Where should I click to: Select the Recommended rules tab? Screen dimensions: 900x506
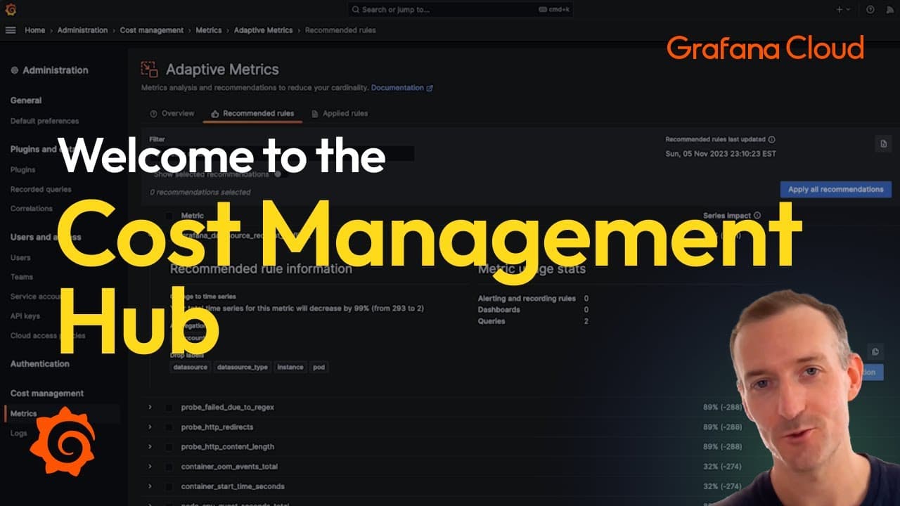(252, 113)
